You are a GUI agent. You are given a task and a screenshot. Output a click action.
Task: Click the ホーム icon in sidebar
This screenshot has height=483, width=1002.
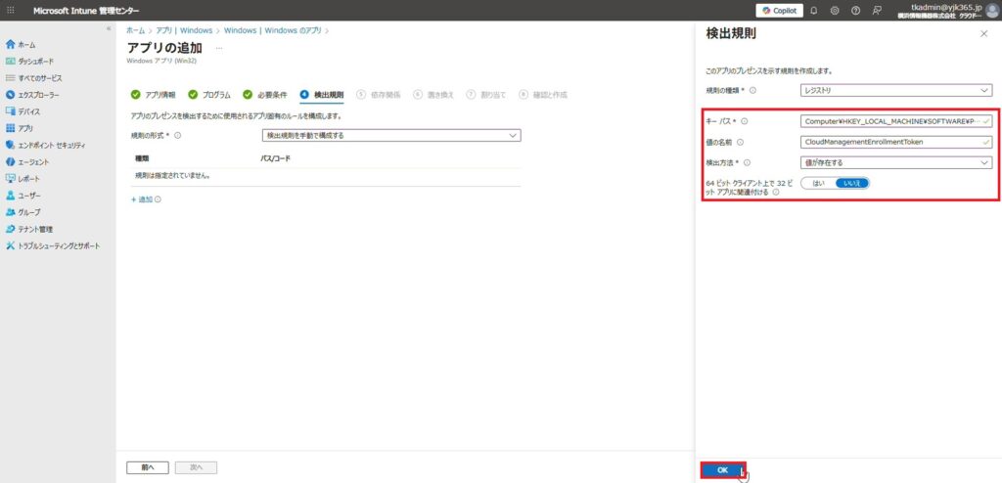[x=10, y=44]
